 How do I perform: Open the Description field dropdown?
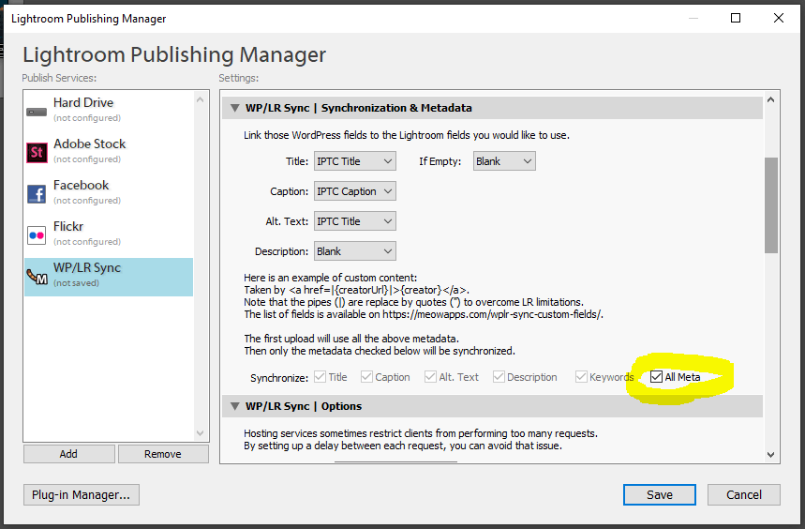tap(355, 251)
